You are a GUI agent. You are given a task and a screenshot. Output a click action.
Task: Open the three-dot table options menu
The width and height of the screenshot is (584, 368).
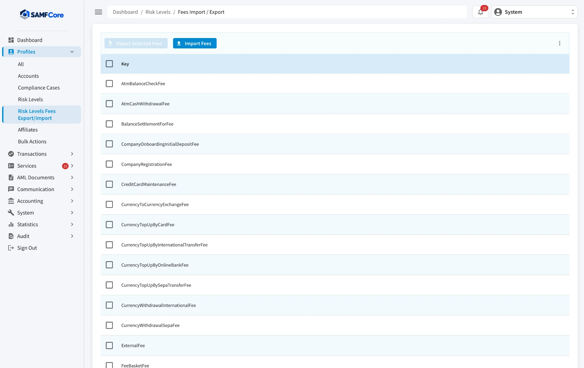point(560,43)
